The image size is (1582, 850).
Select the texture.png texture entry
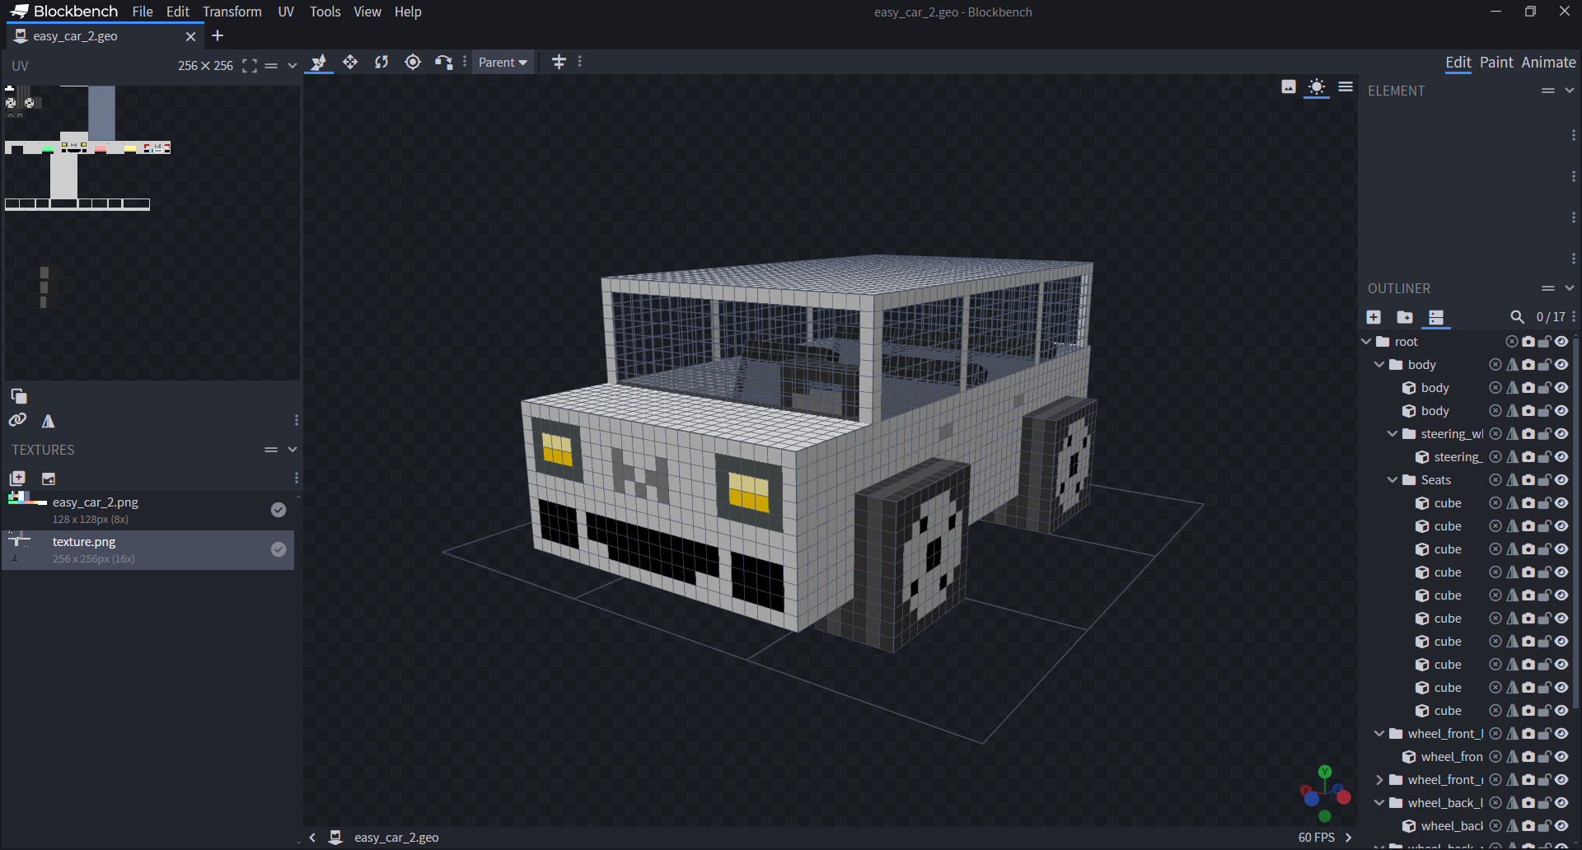coord(148,550)
